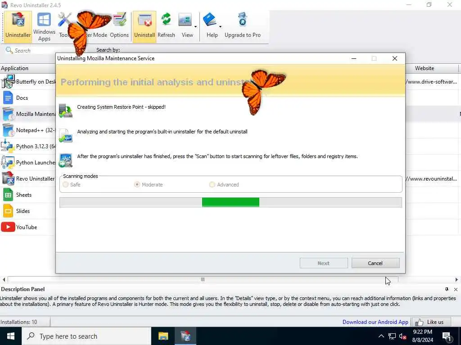Select the Python Launcher application icon
This screenshot has width=461, height=345.
[x=8, y=162]
